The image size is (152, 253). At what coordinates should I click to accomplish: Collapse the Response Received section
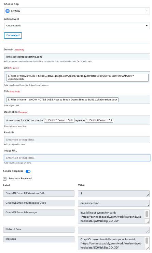tap(5, 179)
